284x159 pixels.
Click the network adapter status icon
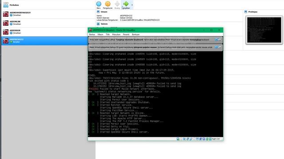188,139
